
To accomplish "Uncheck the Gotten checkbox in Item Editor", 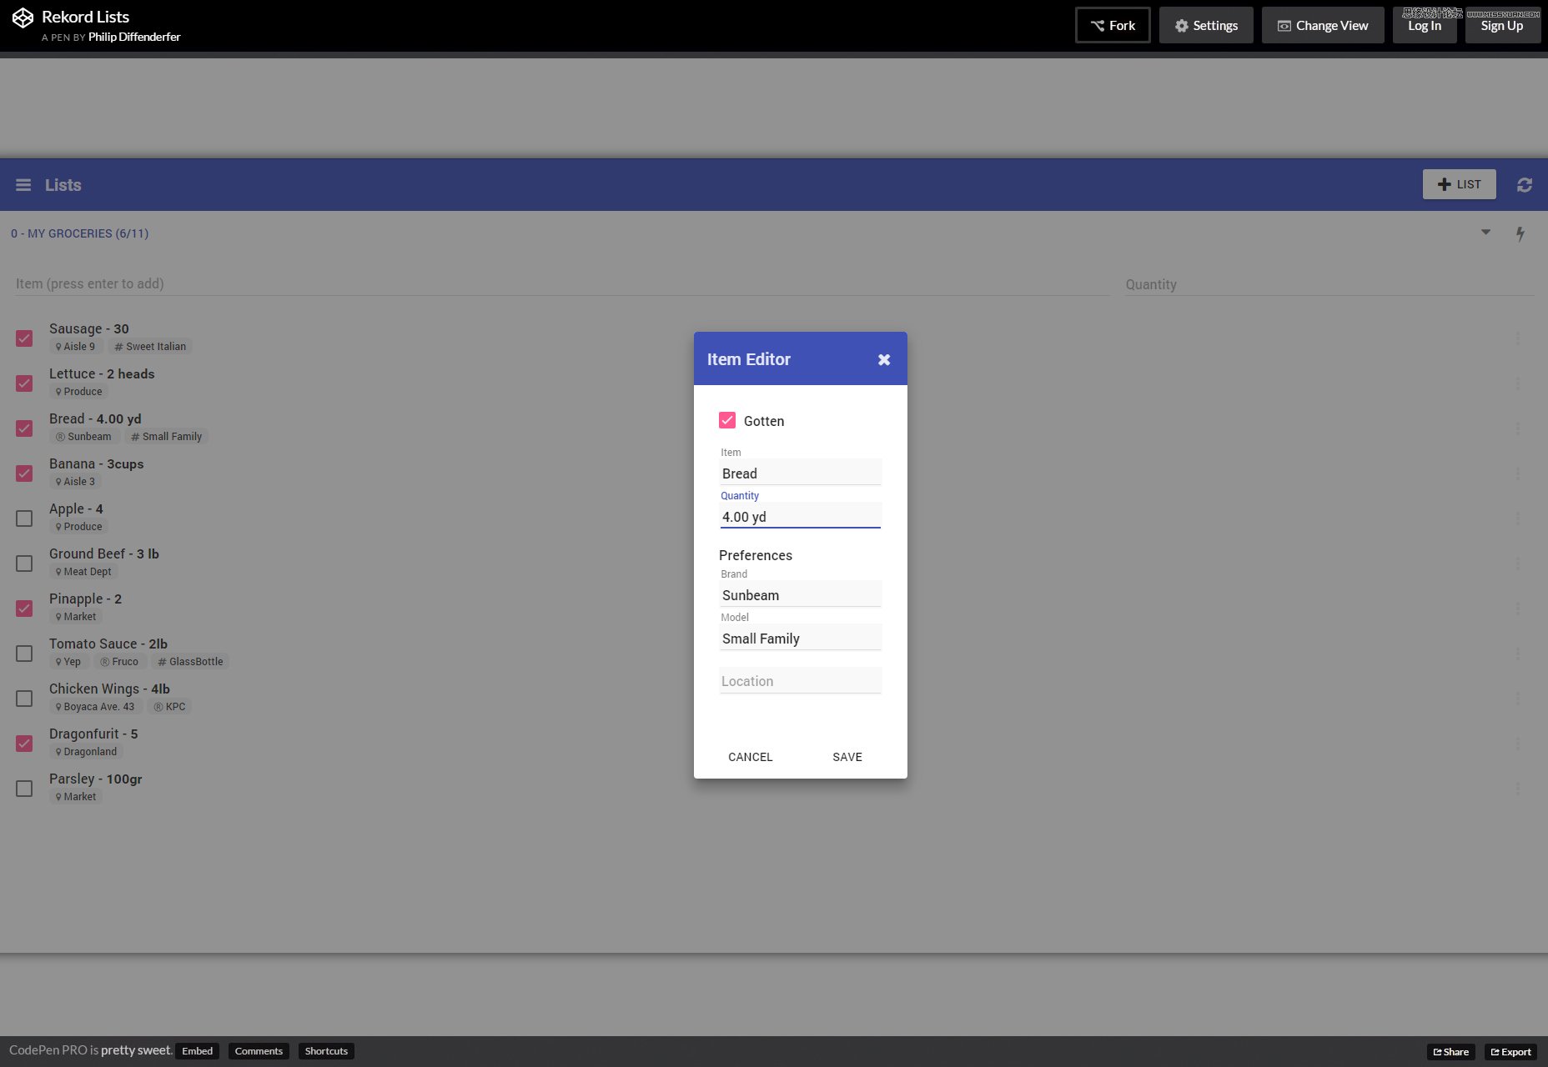I will pyautogui.click(x=727, y=421).
